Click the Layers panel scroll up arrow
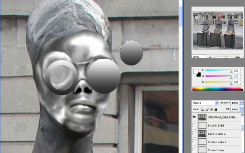Screen dimensions: 245x153 pos(242,115)
